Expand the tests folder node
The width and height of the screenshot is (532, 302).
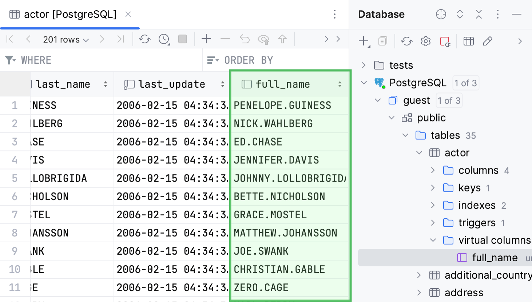[364, 65]
